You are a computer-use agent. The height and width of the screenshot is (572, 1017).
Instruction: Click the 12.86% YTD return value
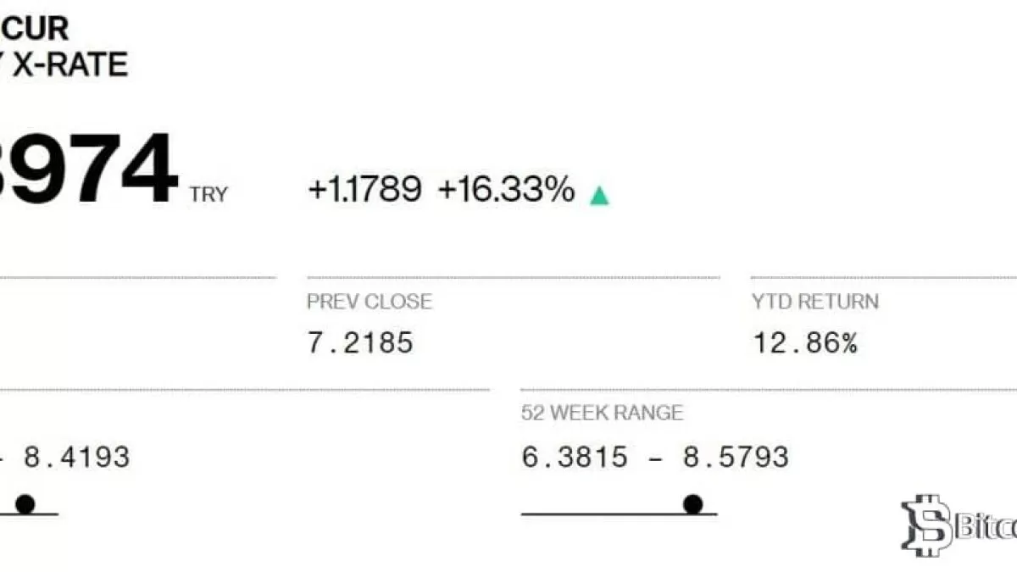804,343
